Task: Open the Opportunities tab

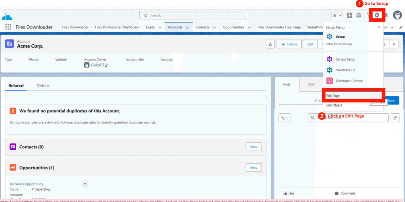Action: [x=233, y=27]
